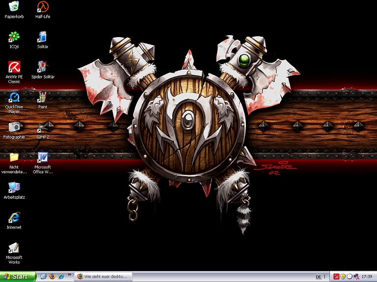Select the ICQ6 desktop shortcut

14,40
